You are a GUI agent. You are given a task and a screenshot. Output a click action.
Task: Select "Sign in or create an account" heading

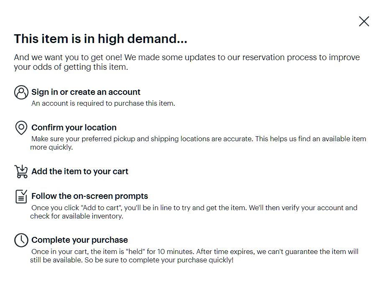point(86,92)
